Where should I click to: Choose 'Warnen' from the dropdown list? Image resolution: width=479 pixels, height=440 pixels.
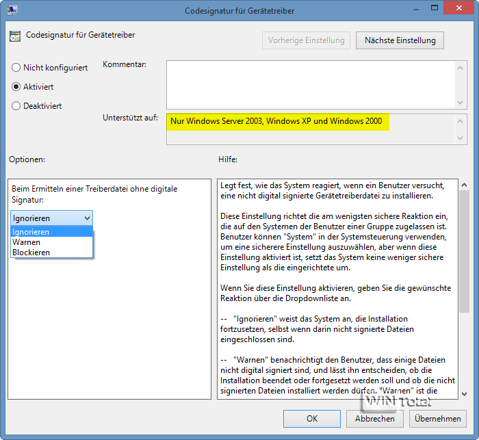coord(27,242)
